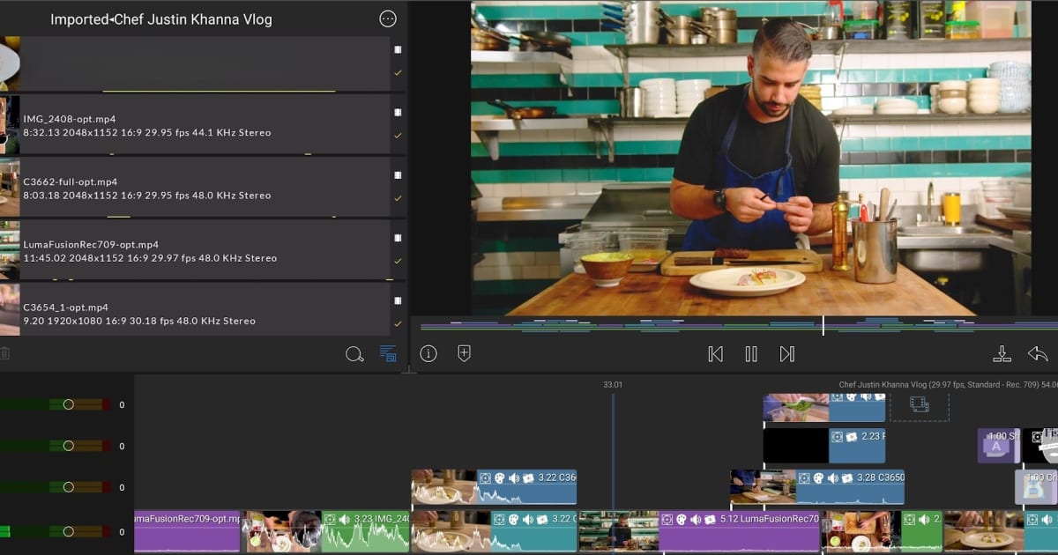Jump to the previous frame in the preview

pos(716,353)
